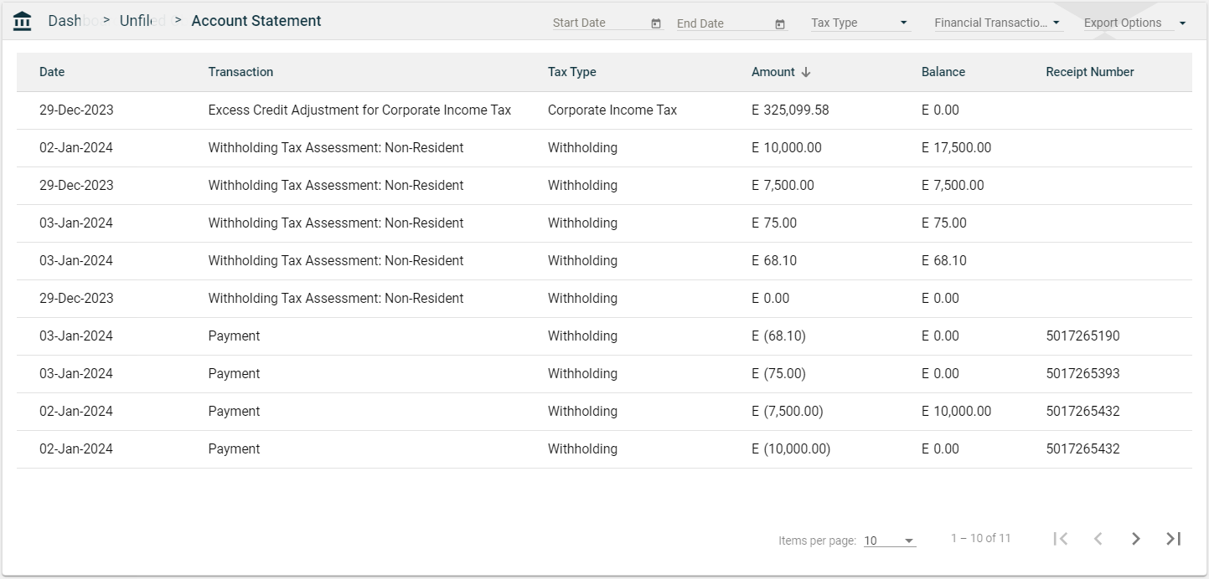
Task: Go to the next page of results
Action: pos(1136,539)
